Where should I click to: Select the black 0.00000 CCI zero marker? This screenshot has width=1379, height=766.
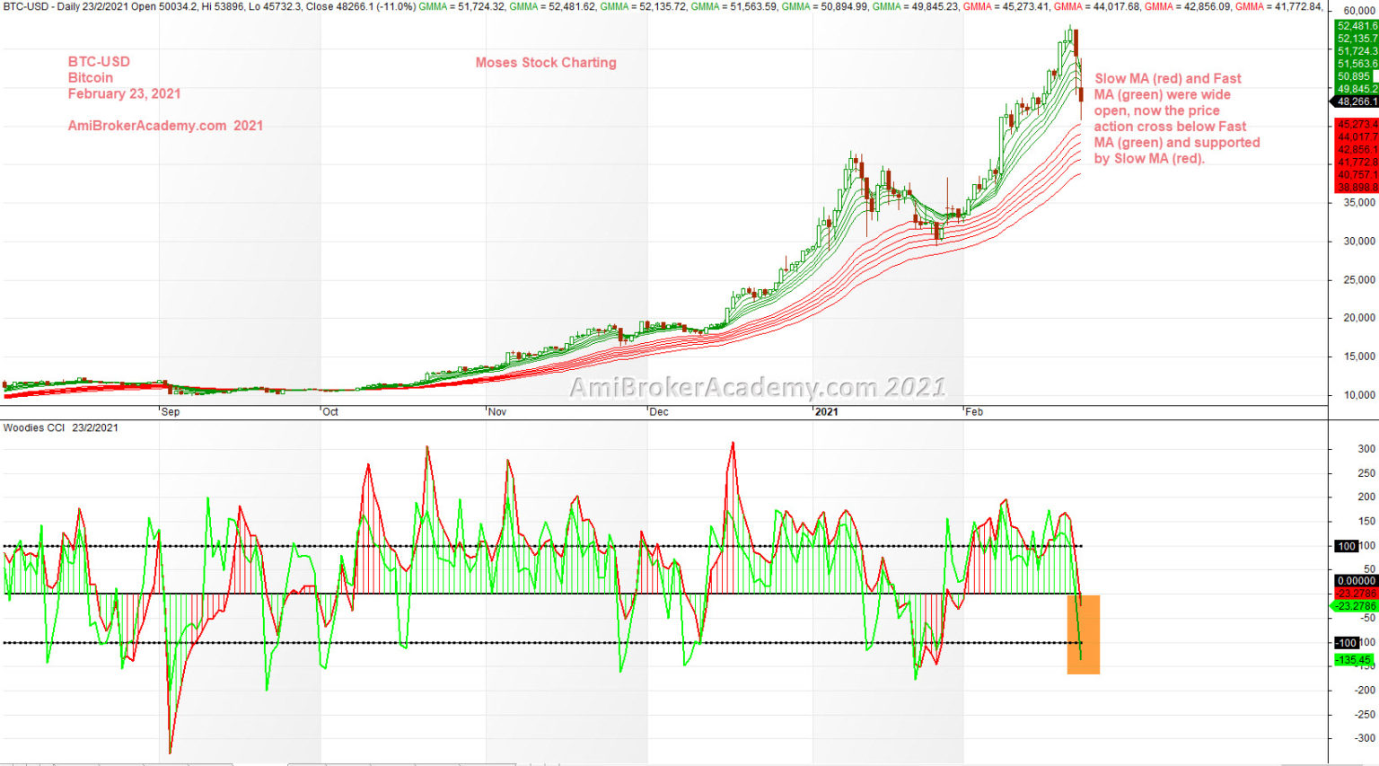(x=1357, y=581)
